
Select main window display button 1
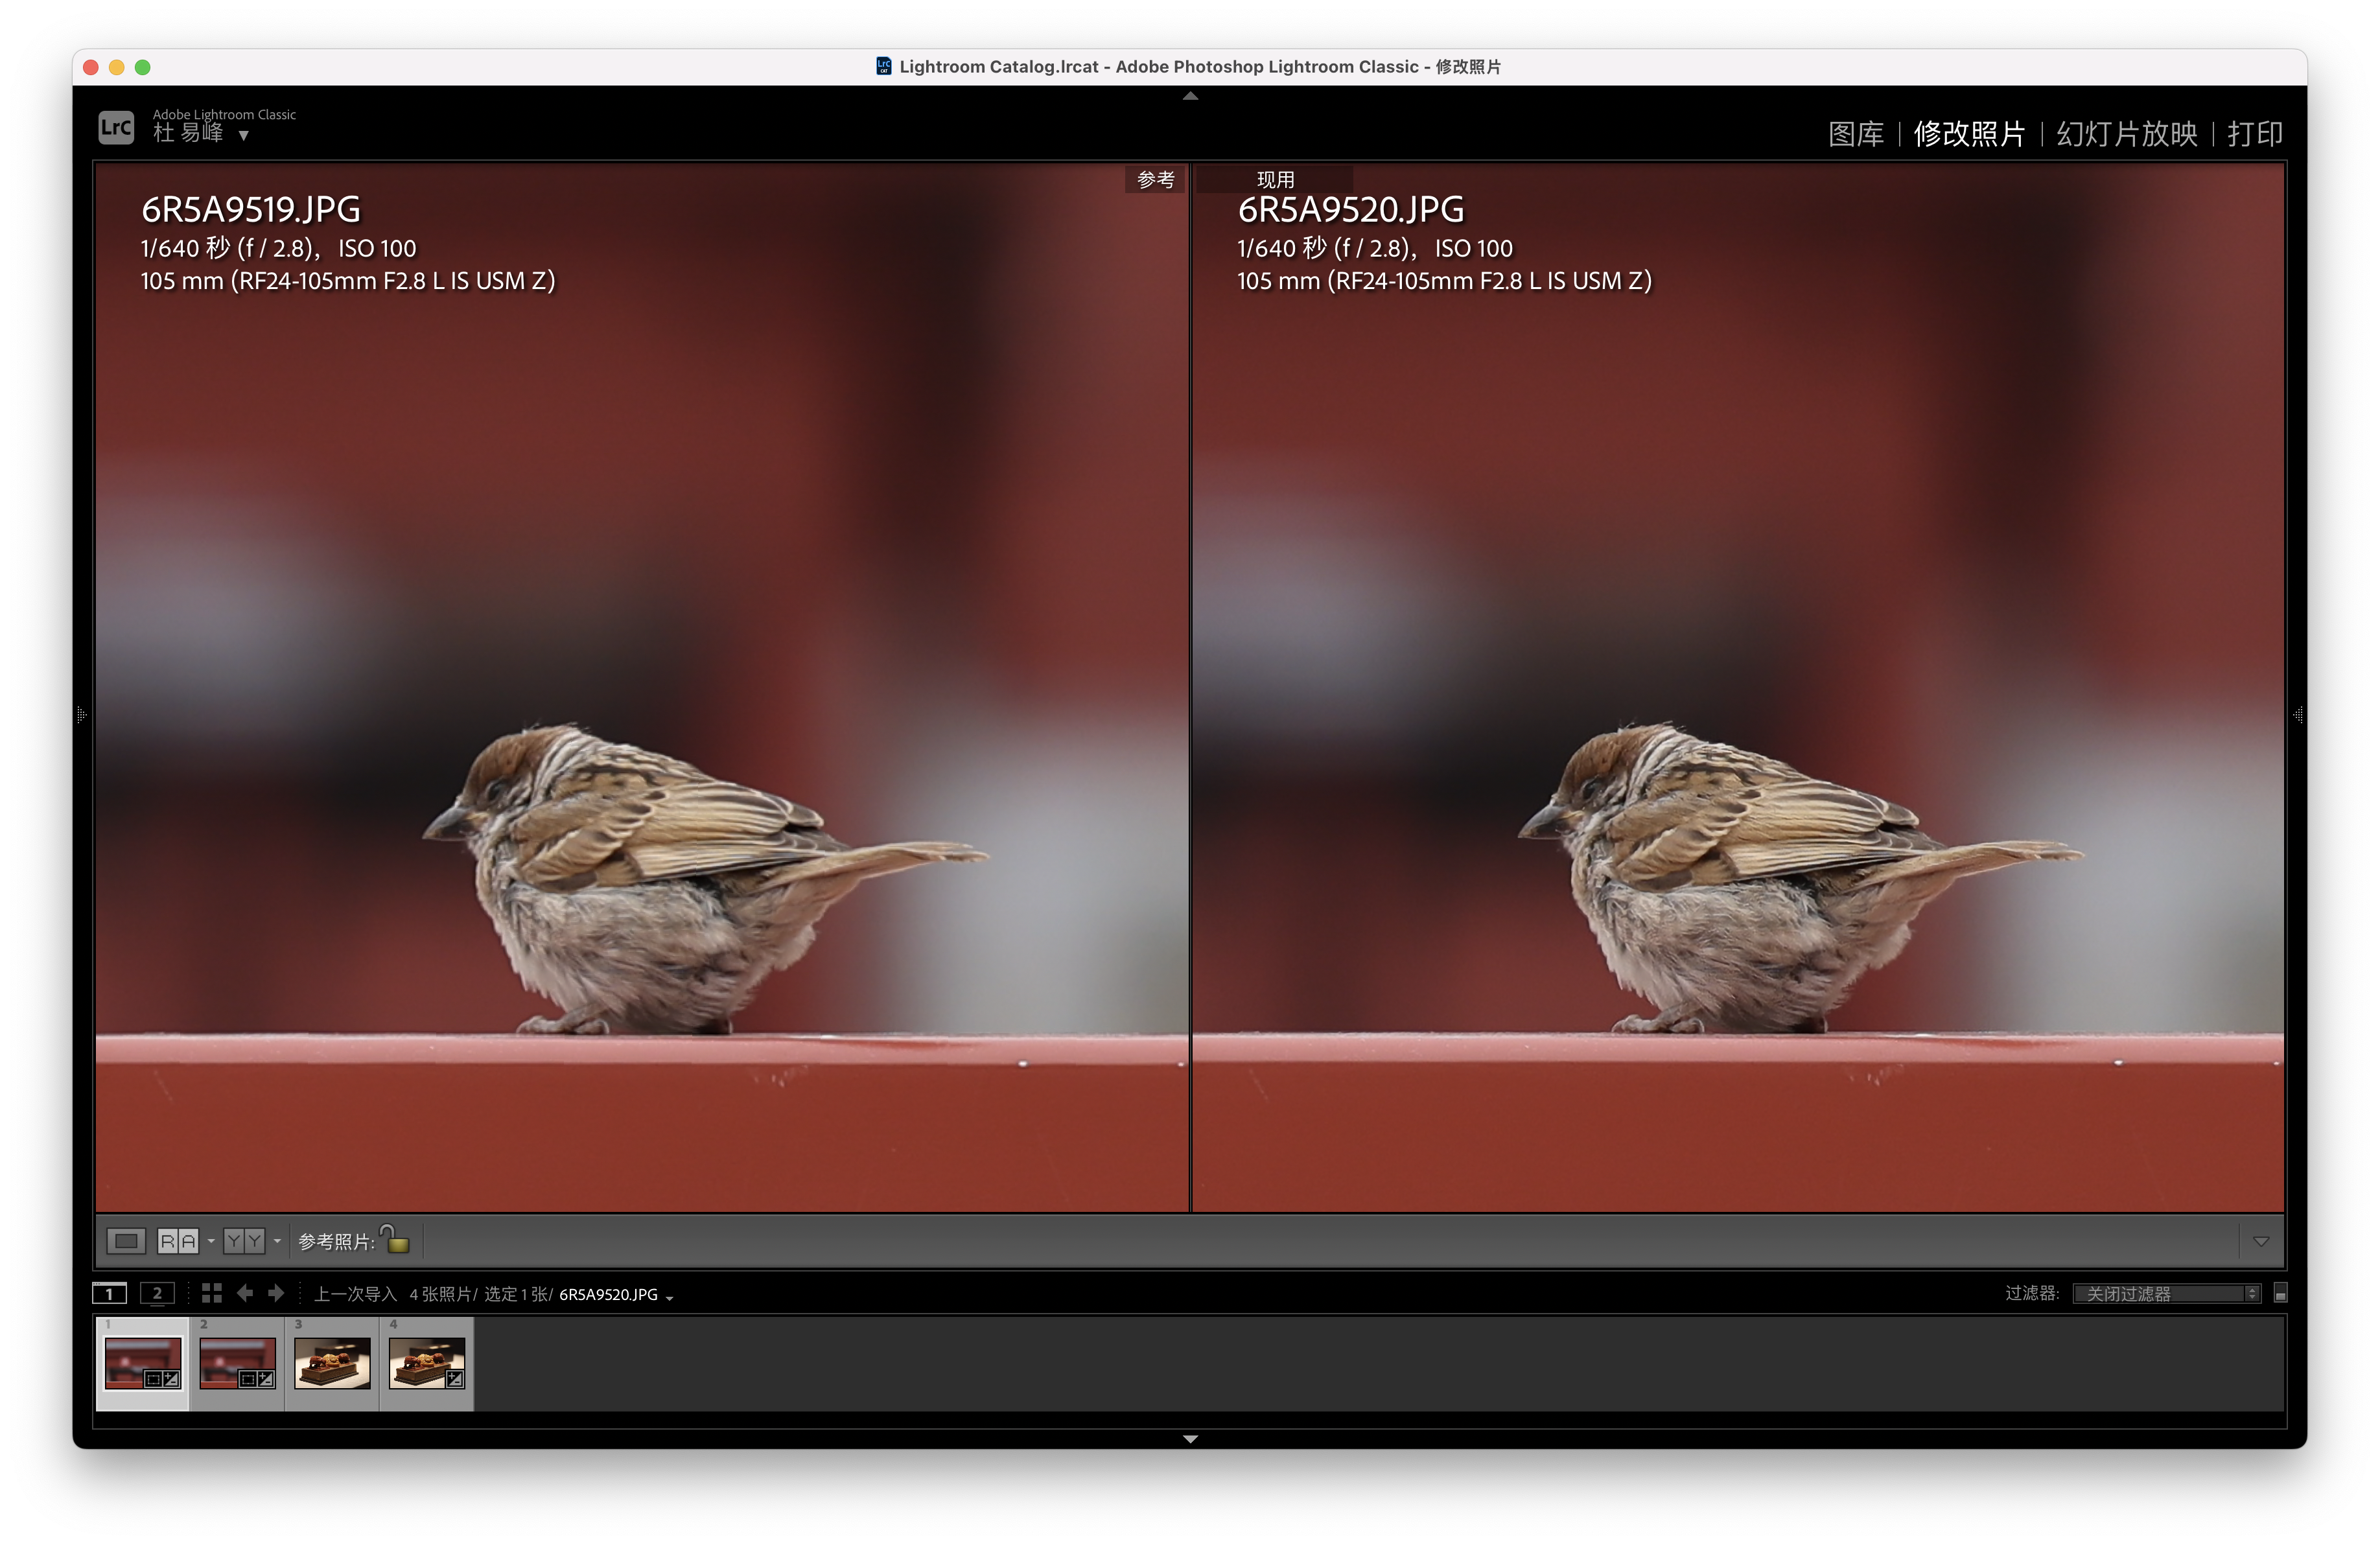click(x=110, y=1294)
